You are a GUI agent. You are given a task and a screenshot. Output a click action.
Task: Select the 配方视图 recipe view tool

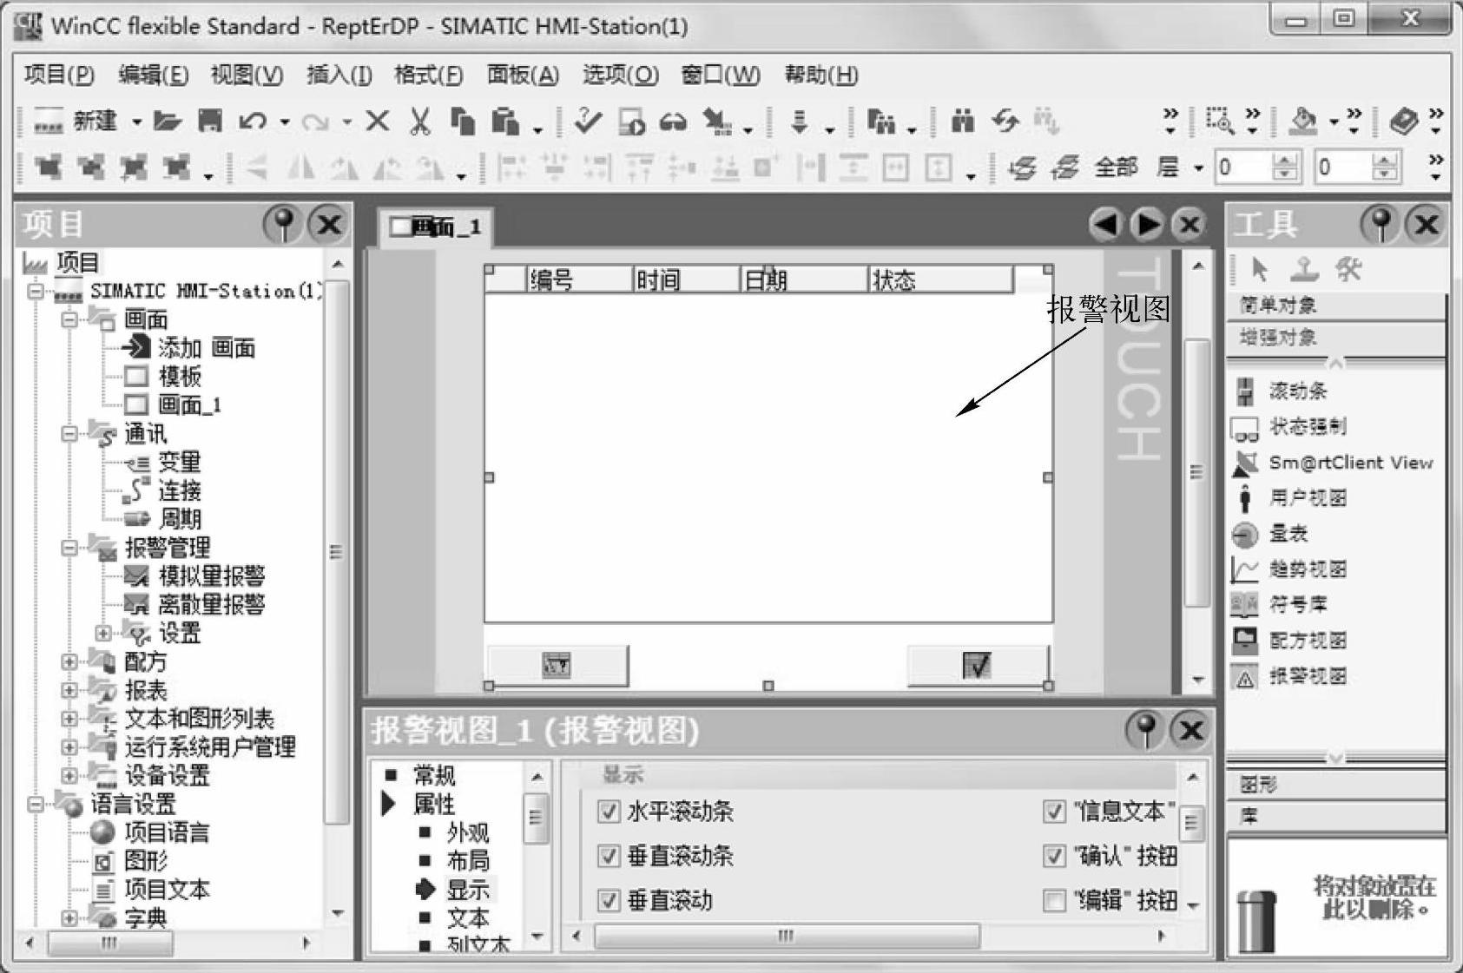point(1290,641)
